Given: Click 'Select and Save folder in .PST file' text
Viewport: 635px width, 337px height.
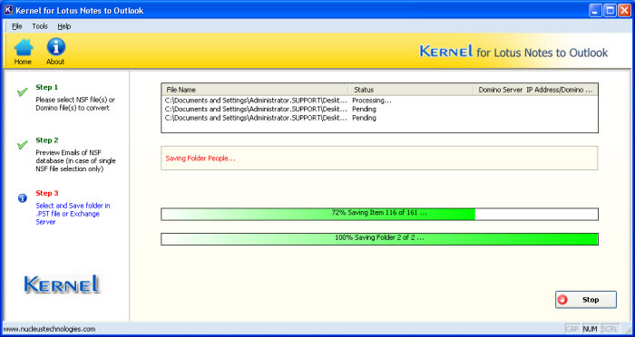Looking at the screenshot, I should click(73, 214).
